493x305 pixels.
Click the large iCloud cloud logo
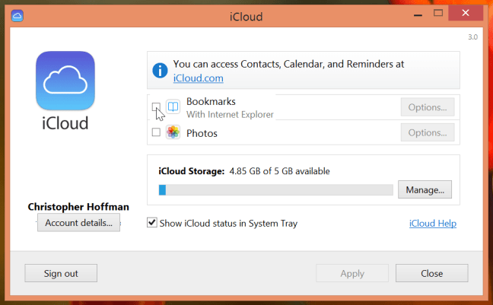(x=65, y=81)
